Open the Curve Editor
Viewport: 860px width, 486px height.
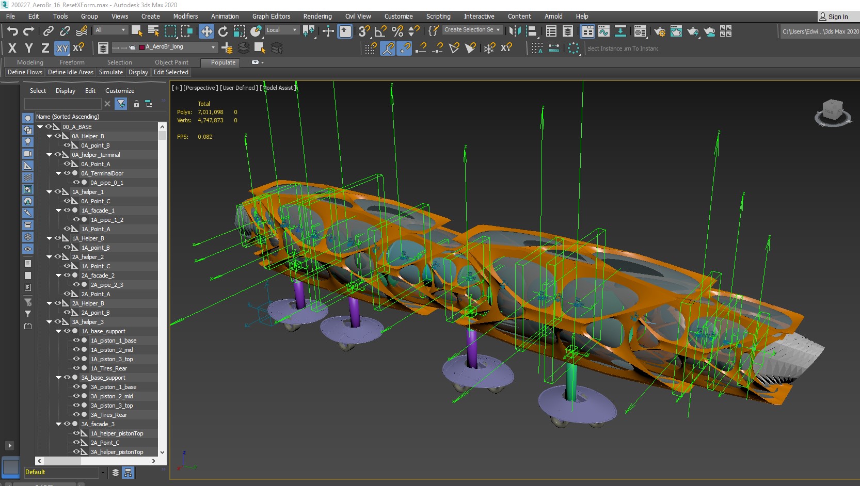pyautogui.click(x=604, y=31)
